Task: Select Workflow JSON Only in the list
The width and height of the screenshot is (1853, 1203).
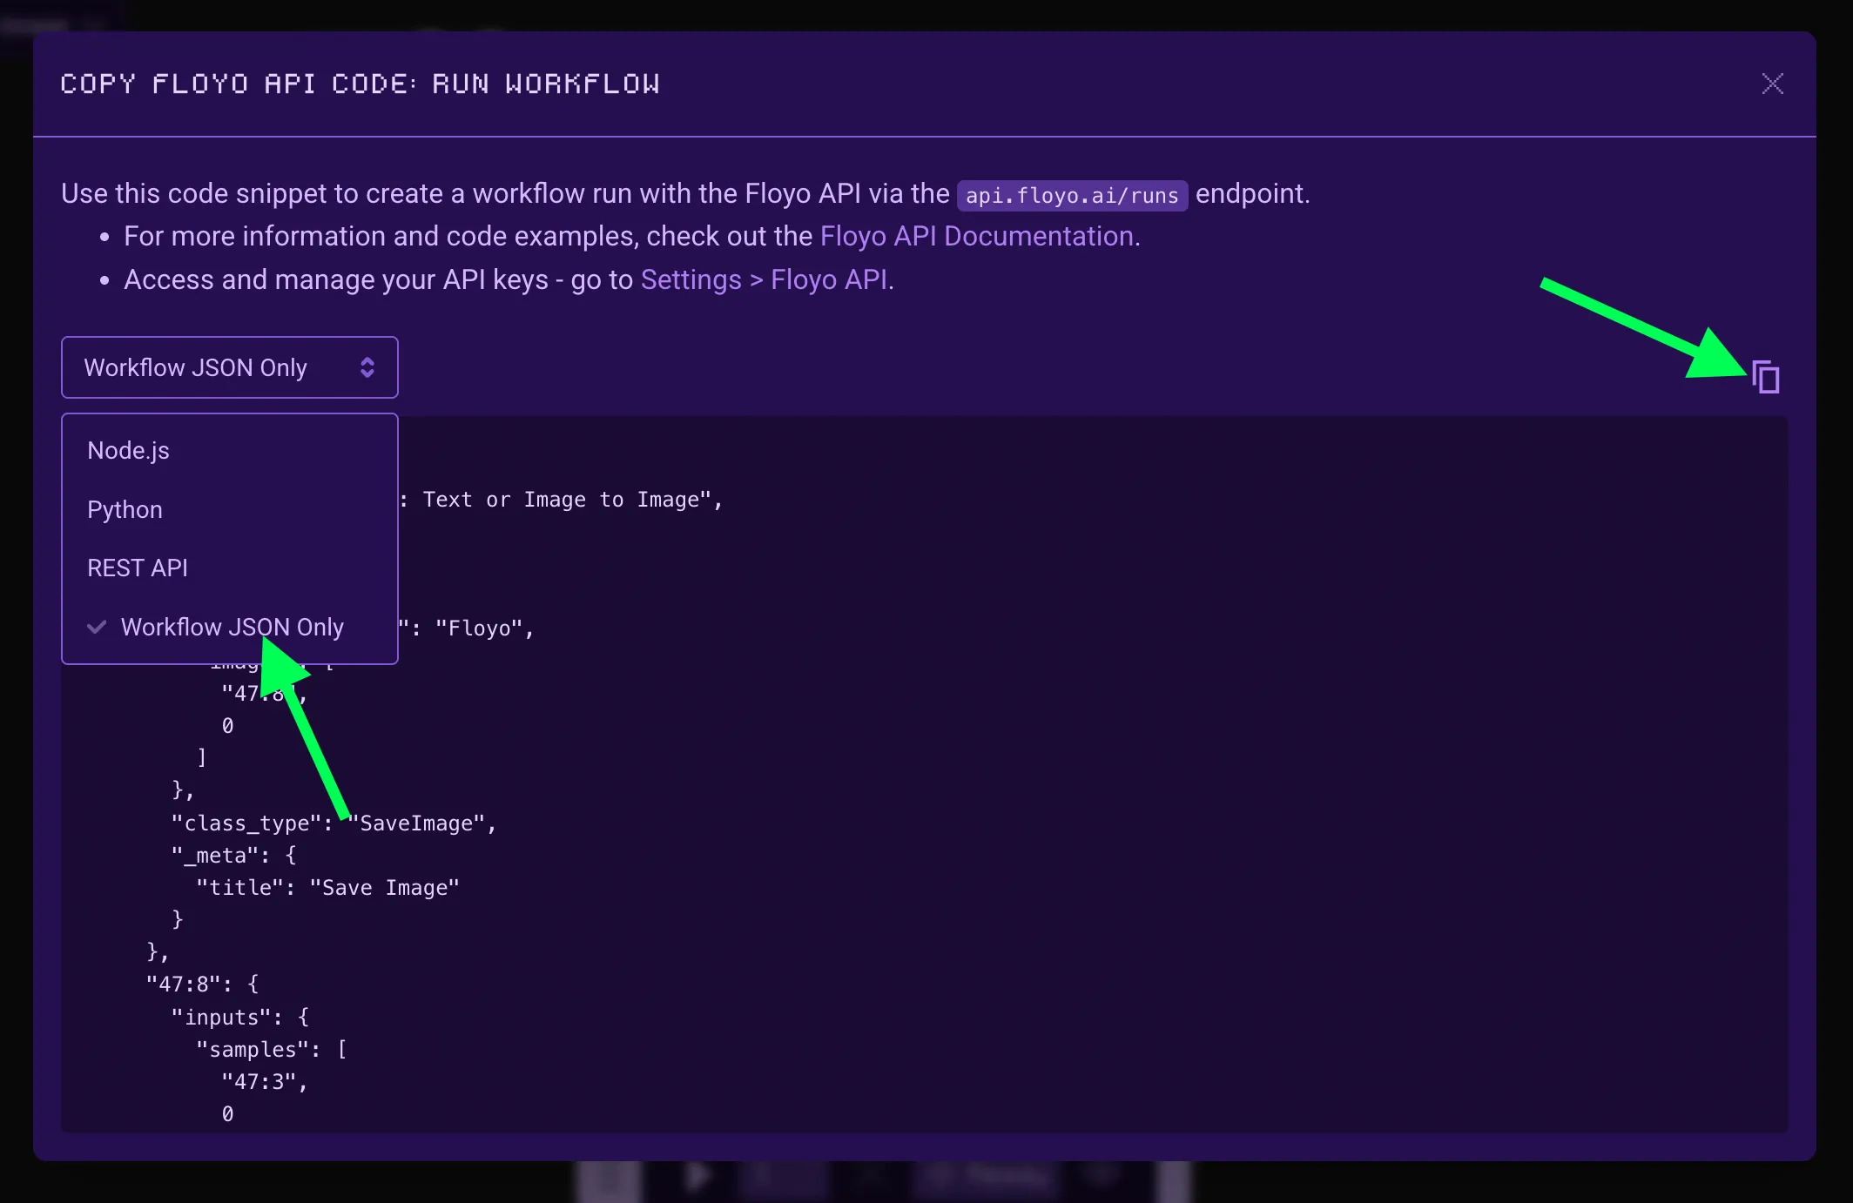Action: 230,627
